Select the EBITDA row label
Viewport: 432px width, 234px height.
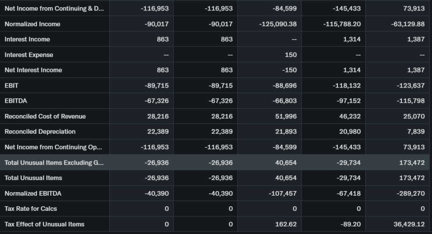(16, 101)
